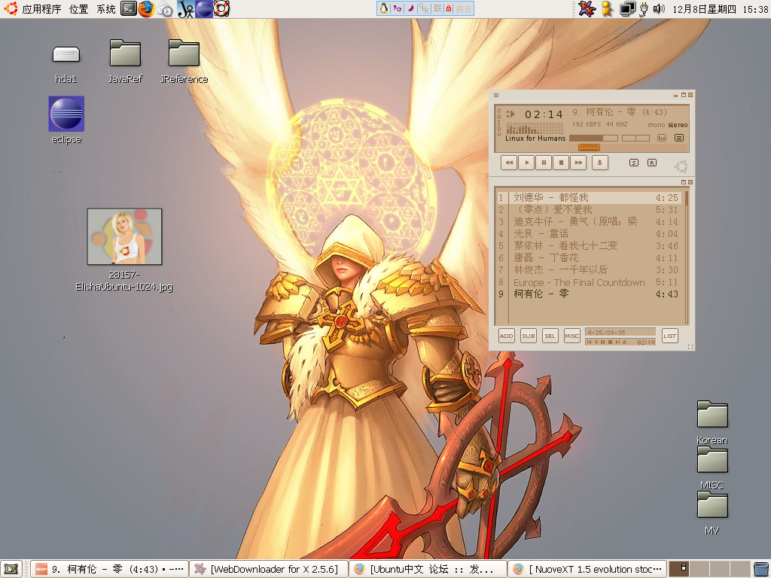Click the eject button in player
771x578 pixels.
click(600, 163)
